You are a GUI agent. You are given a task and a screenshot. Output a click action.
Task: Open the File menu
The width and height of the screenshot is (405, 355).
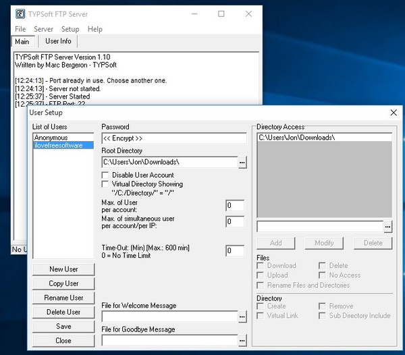tap(20, 29)
